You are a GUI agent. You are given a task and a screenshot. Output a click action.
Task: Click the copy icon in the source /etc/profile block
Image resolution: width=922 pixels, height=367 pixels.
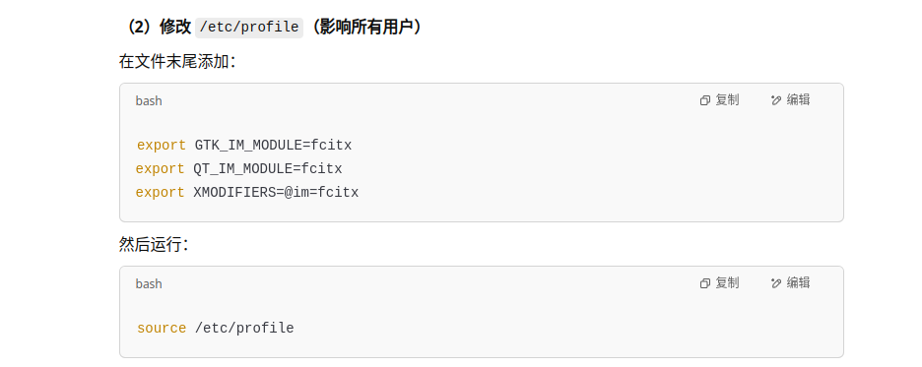(705, 283)
